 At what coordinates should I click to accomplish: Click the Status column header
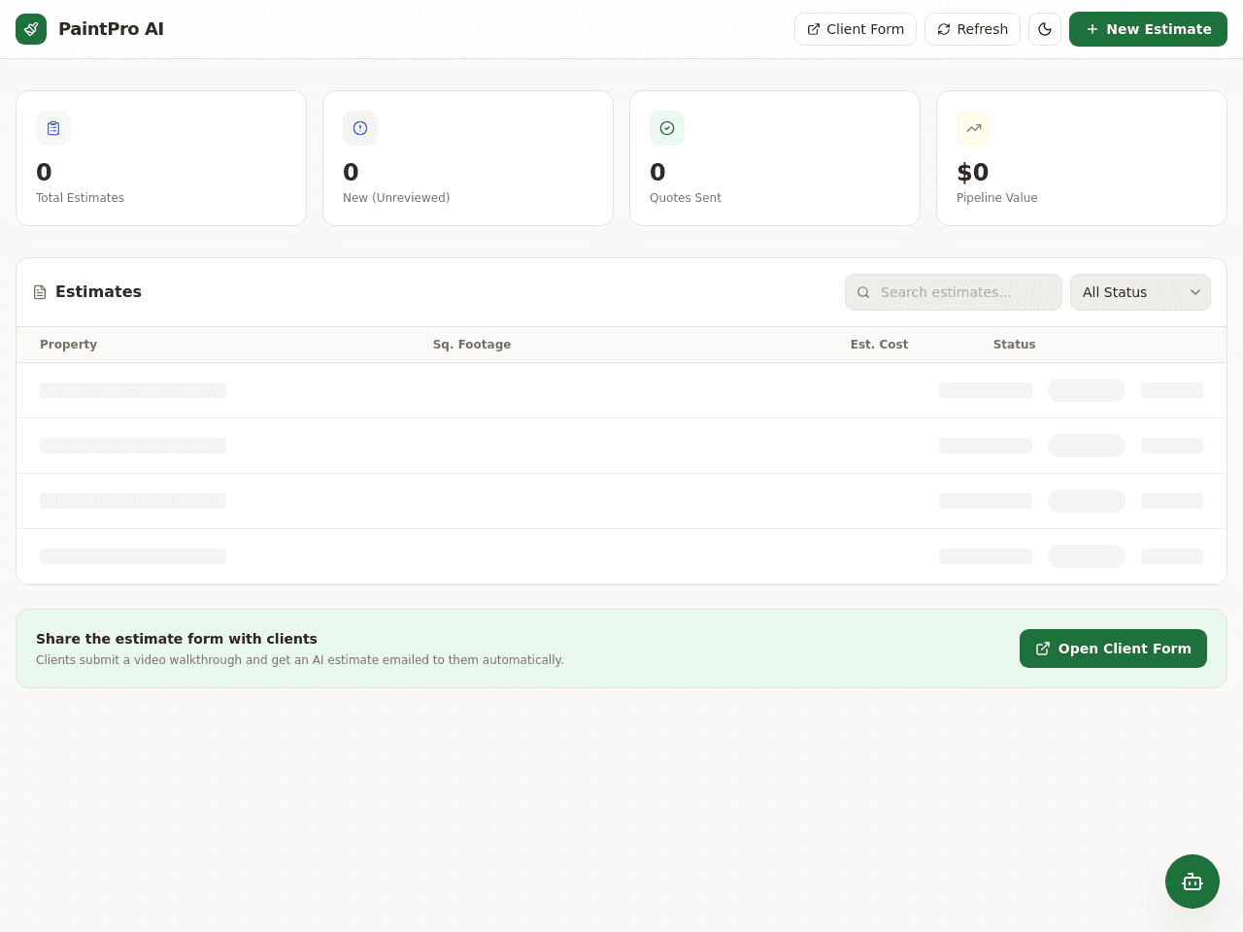[x=1014, y=345]
